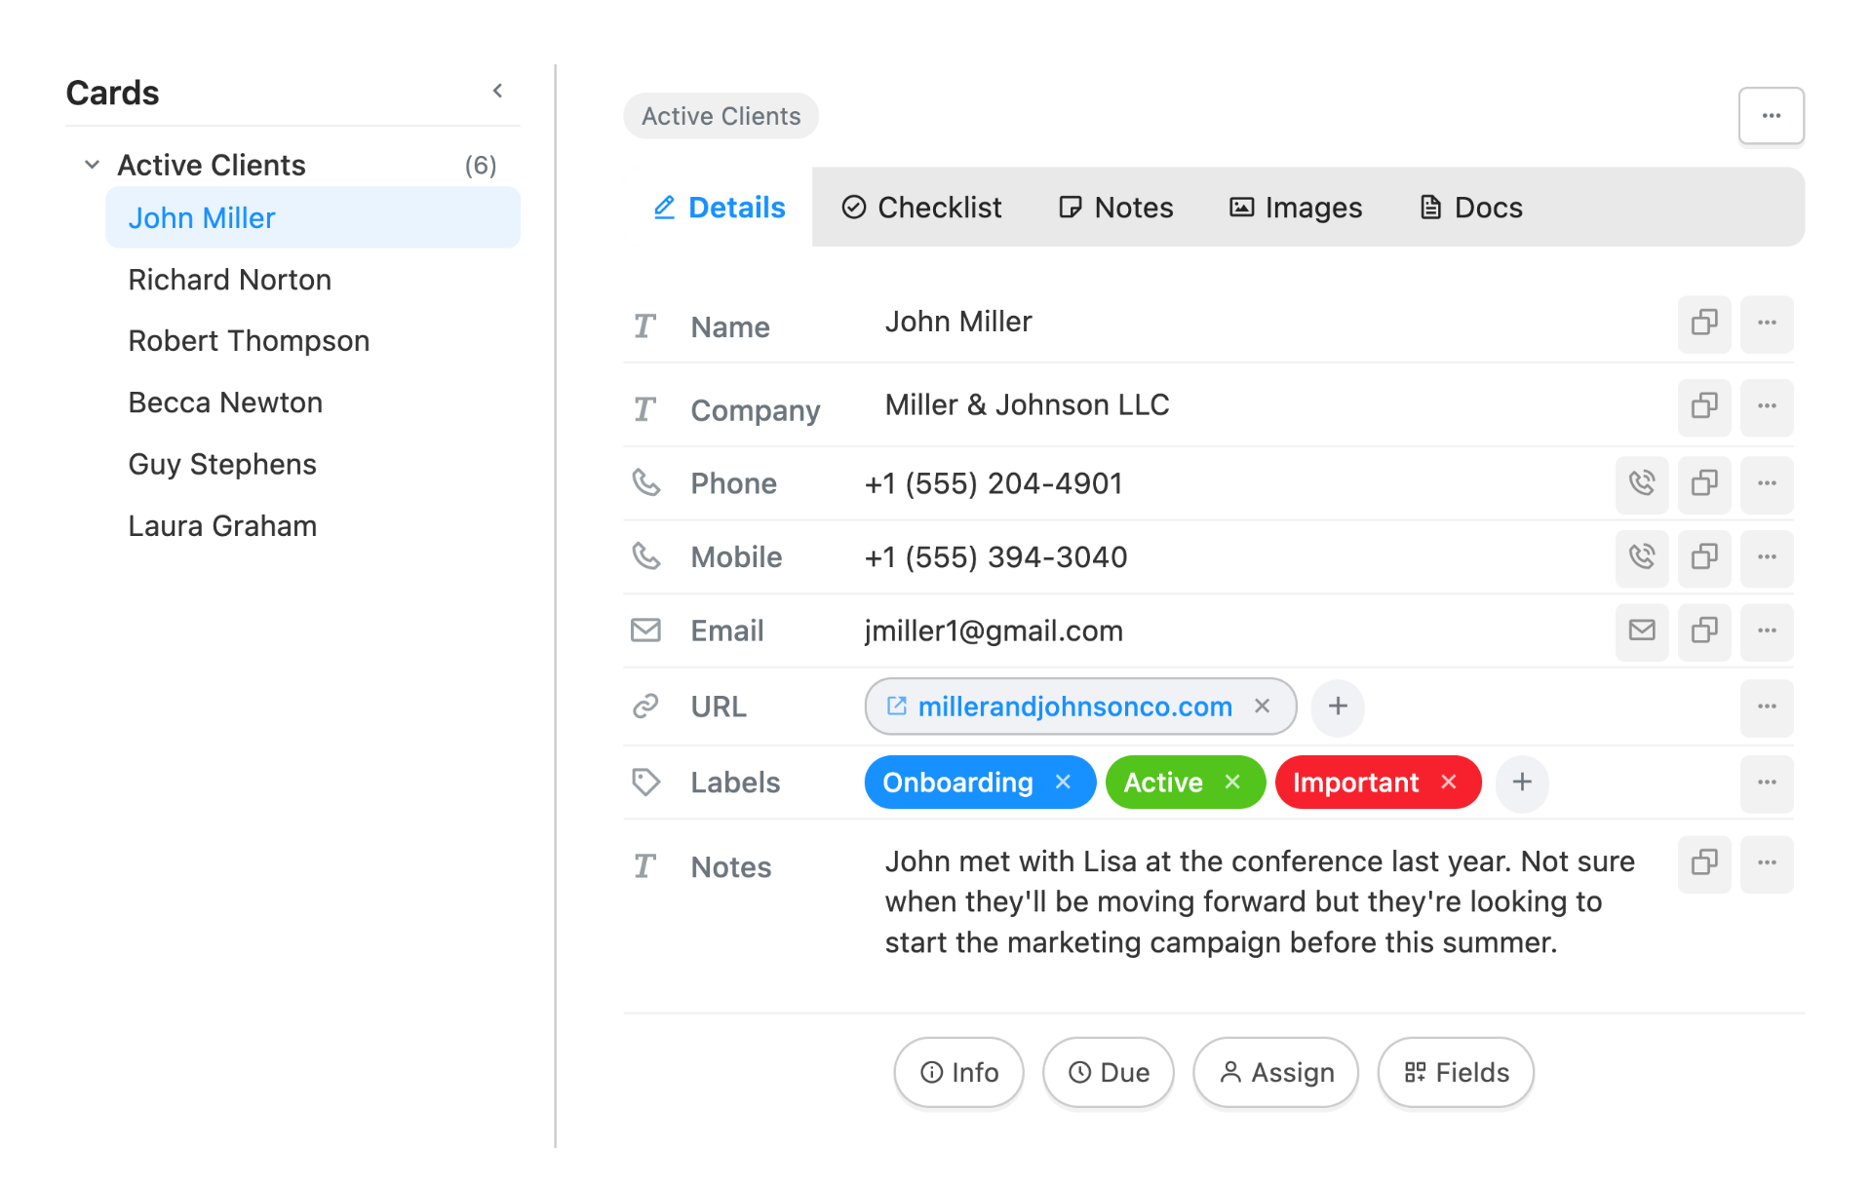Click the call icon for Mobile number
The height and width of the screenshot is (1185, 1872).
tap(1641, 557)
